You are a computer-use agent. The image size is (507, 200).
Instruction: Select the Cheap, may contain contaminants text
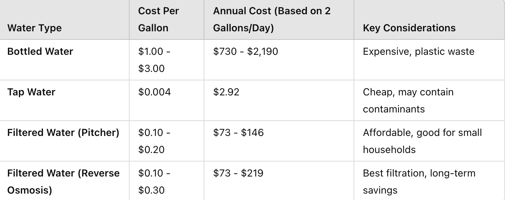(408, 100)
